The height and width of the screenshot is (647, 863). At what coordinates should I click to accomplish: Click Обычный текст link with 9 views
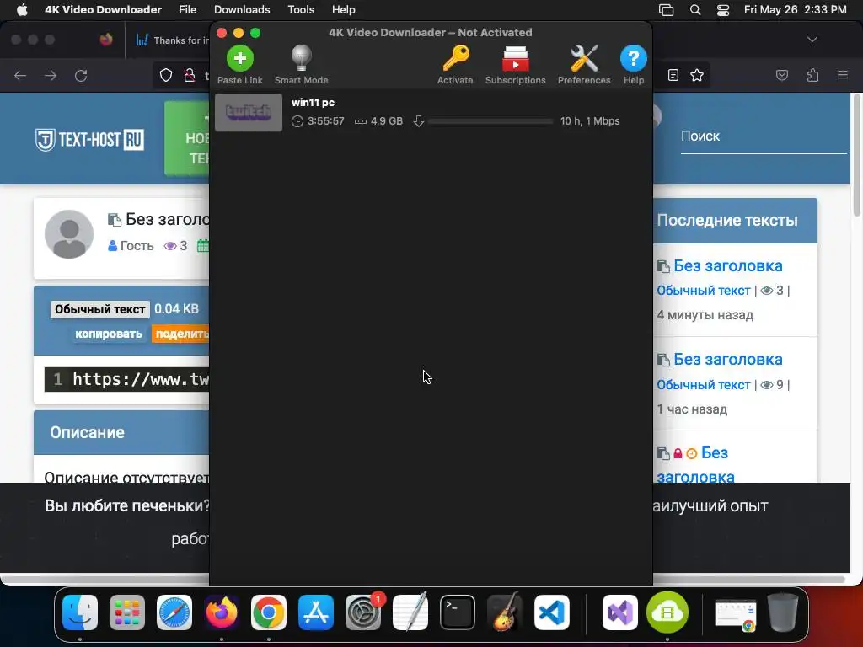coord(704,384)
